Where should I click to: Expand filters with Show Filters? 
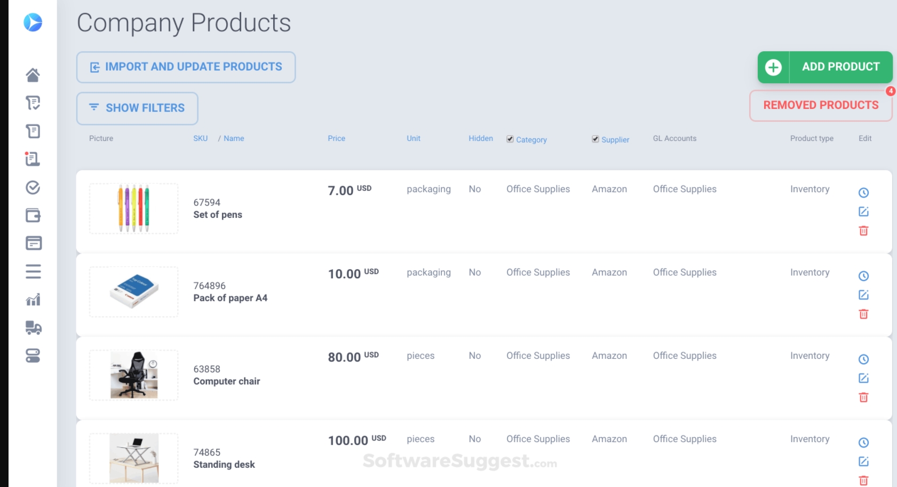tap(137, 108)
